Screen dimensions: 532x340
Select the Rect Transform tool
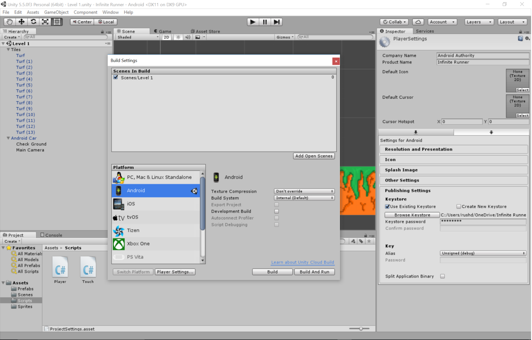point(57,22)
